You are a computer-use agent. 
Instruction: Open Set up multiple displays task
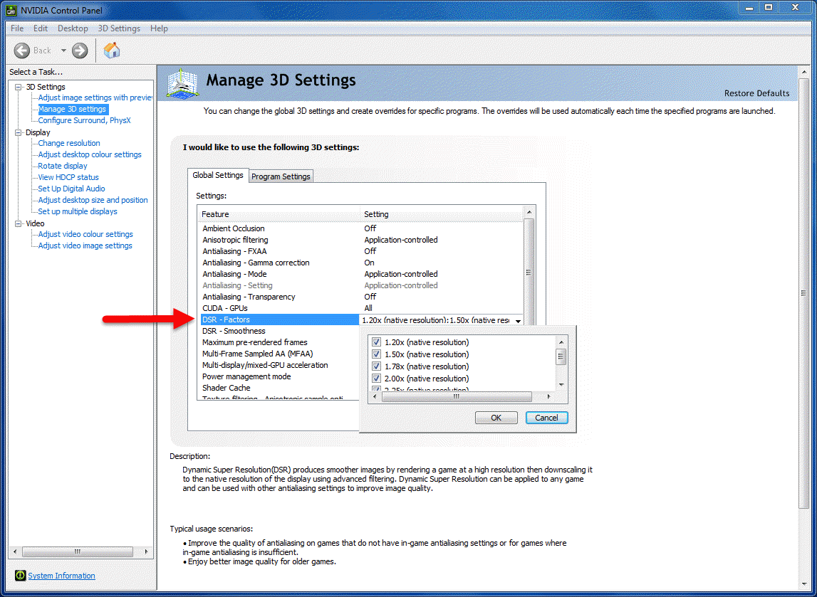78,212
